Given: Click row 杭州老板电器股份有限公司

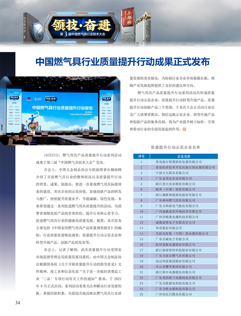Looking at the screenshot, I should (x=175, y=245).
